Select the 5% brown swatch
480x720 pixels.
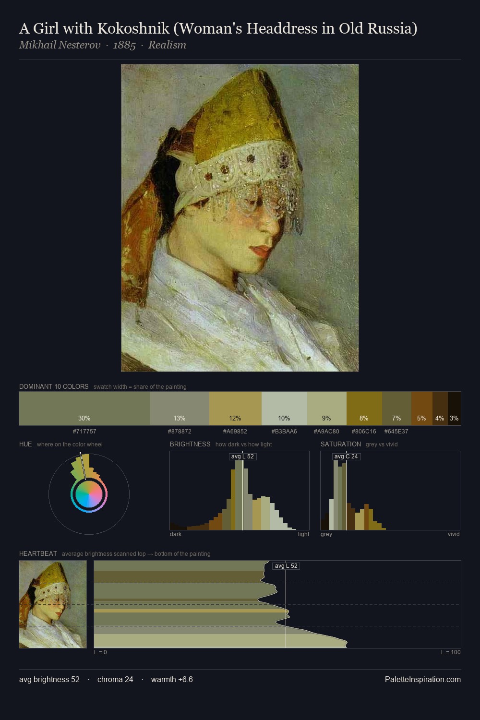[422, 408]
